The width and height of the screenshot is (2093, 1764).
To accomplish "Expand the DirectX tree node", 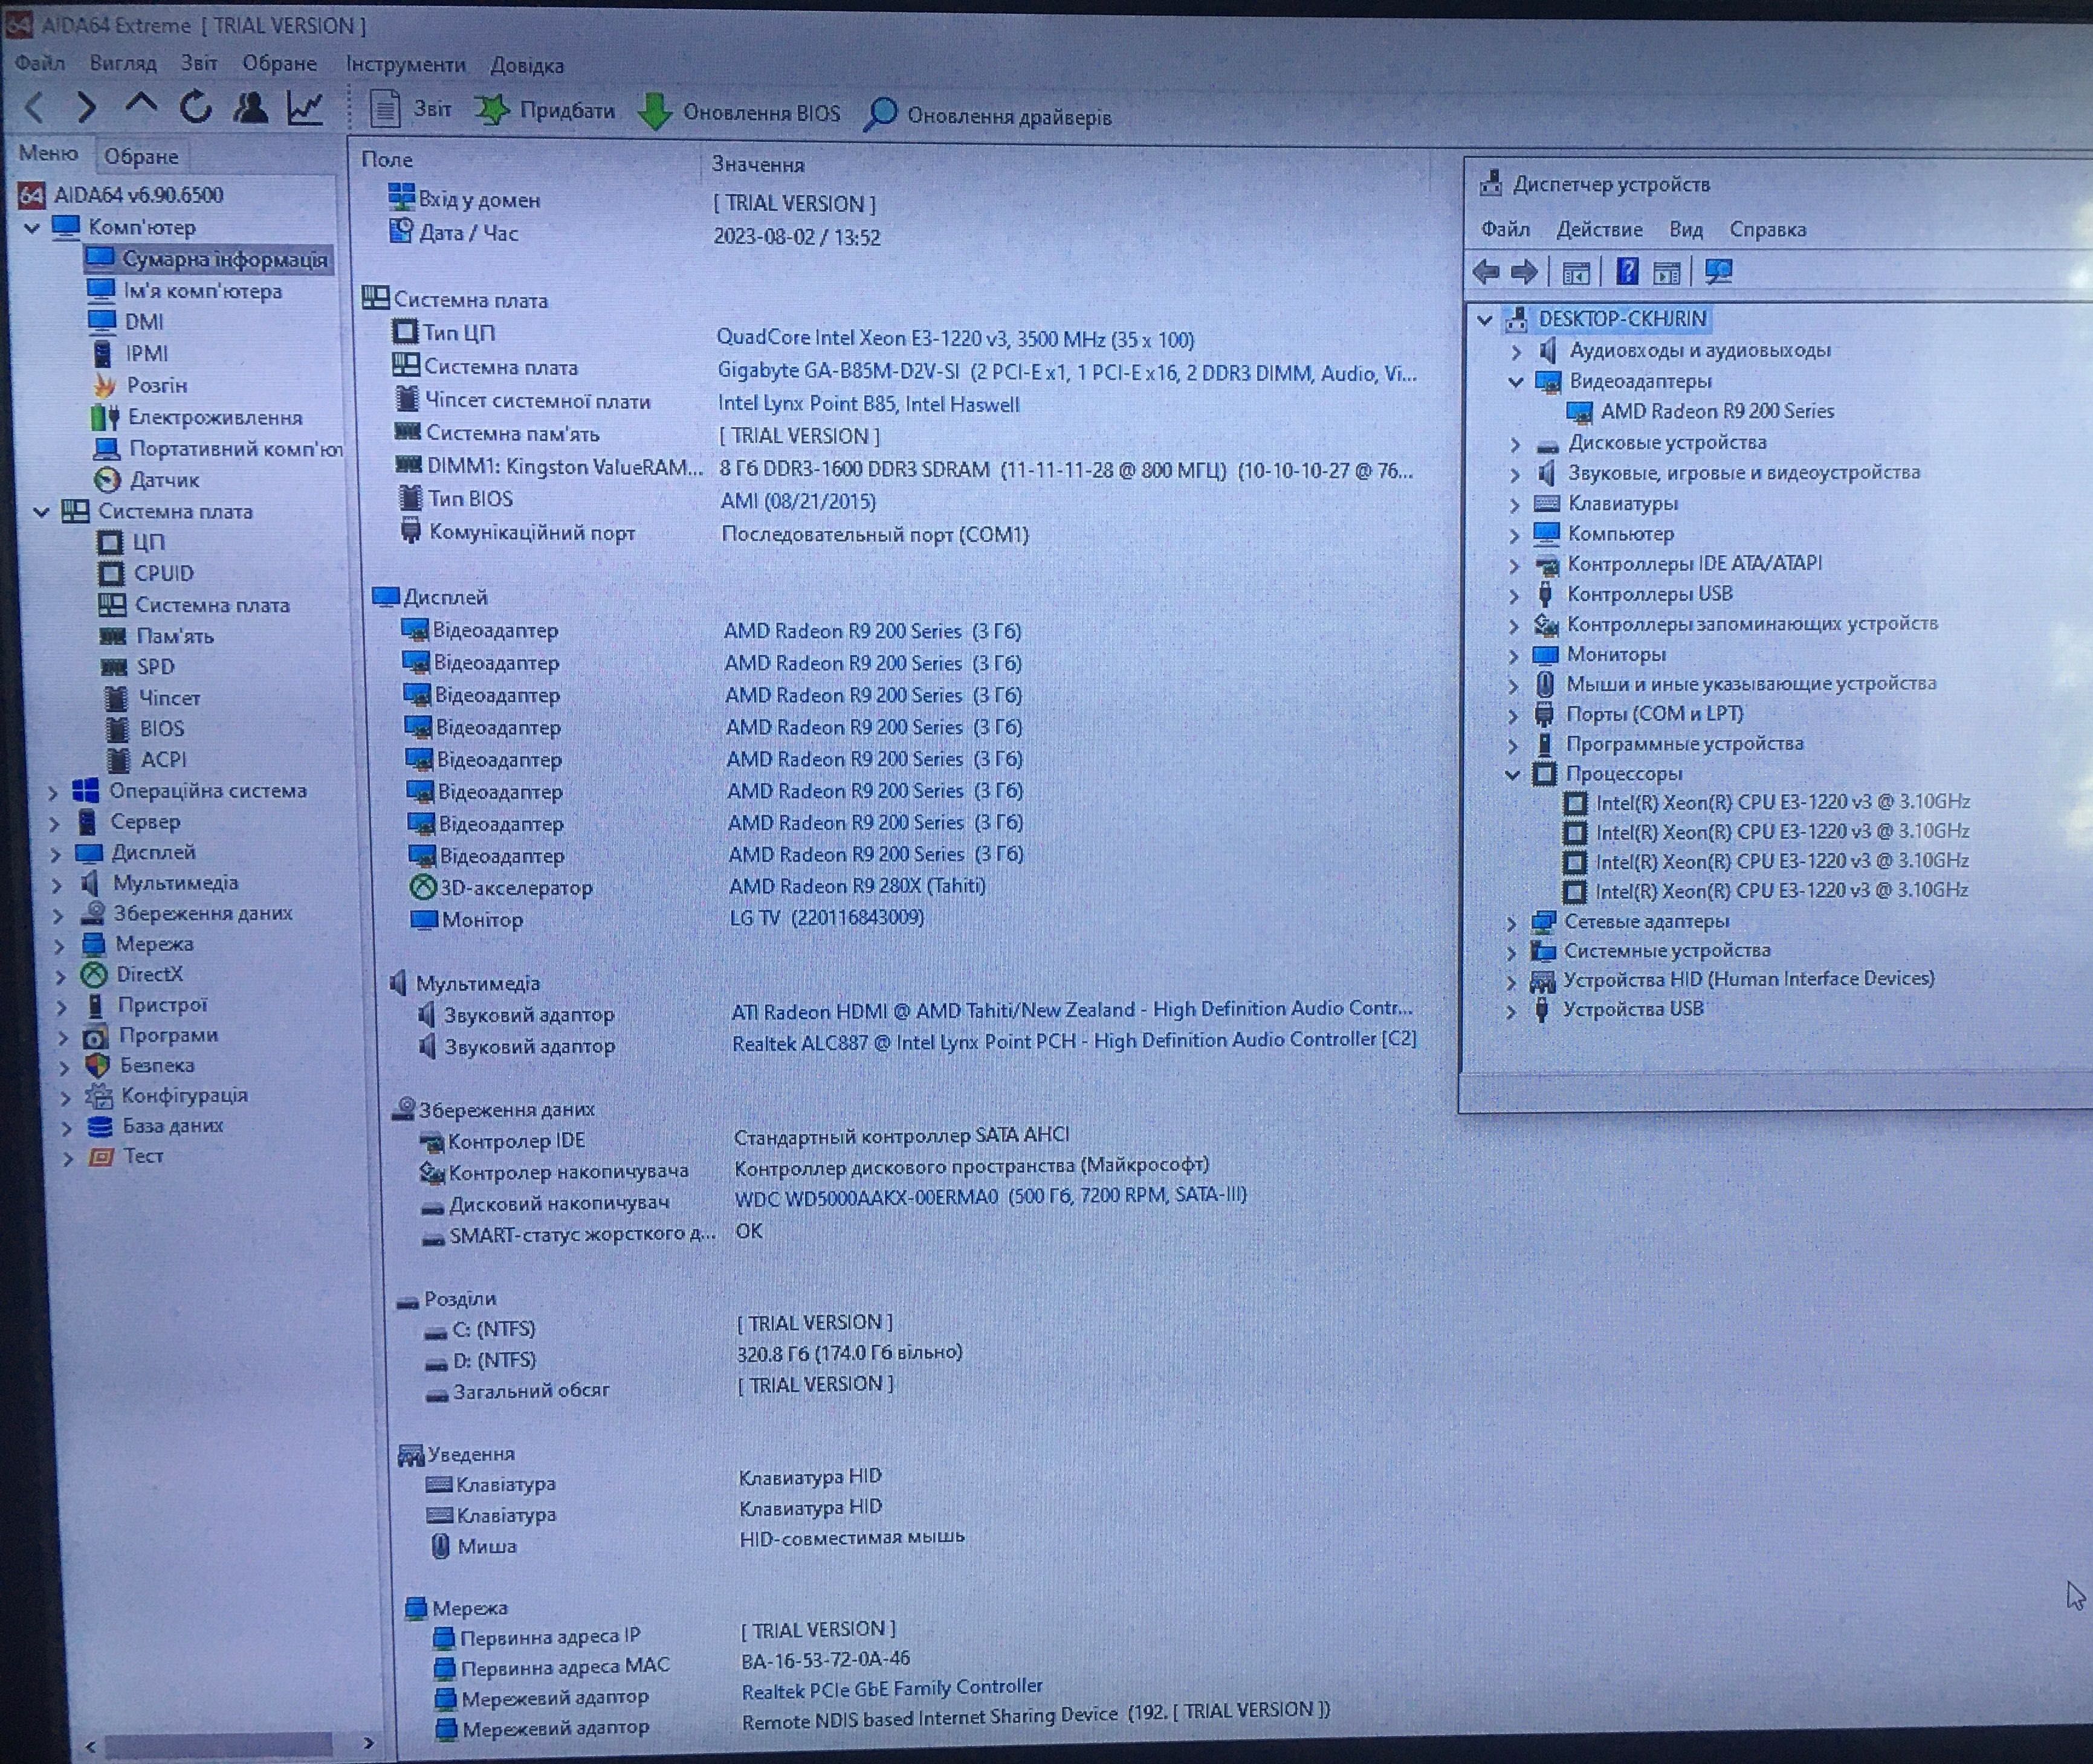I will click(60, 975).
